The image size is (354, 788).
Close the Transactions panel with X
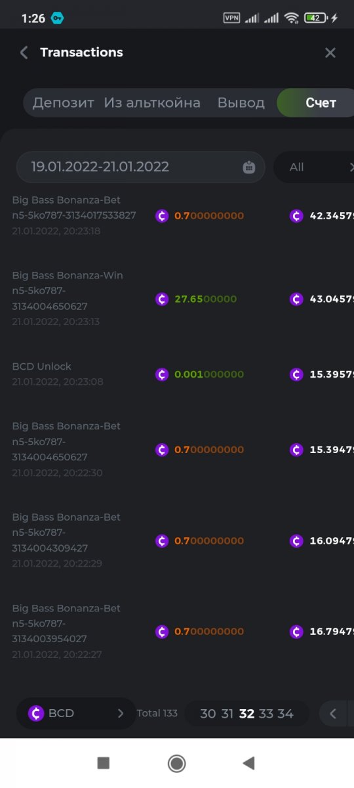[x=330, y=53]
